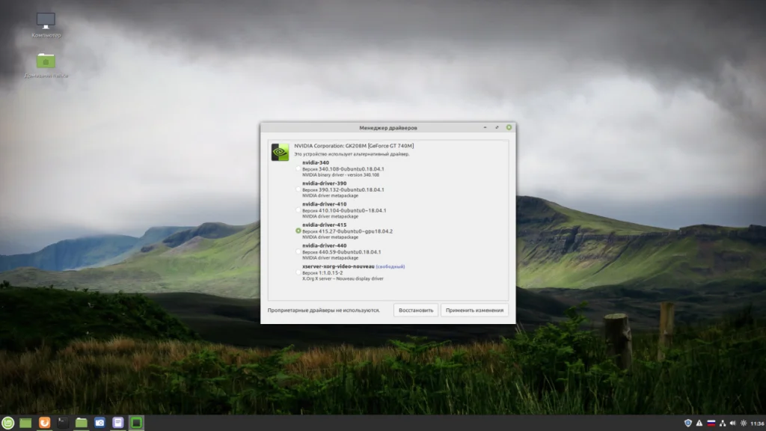The height and width of the screenshot is (431, 766).
Task: Open the update manager shield icon
Action: 688,424
